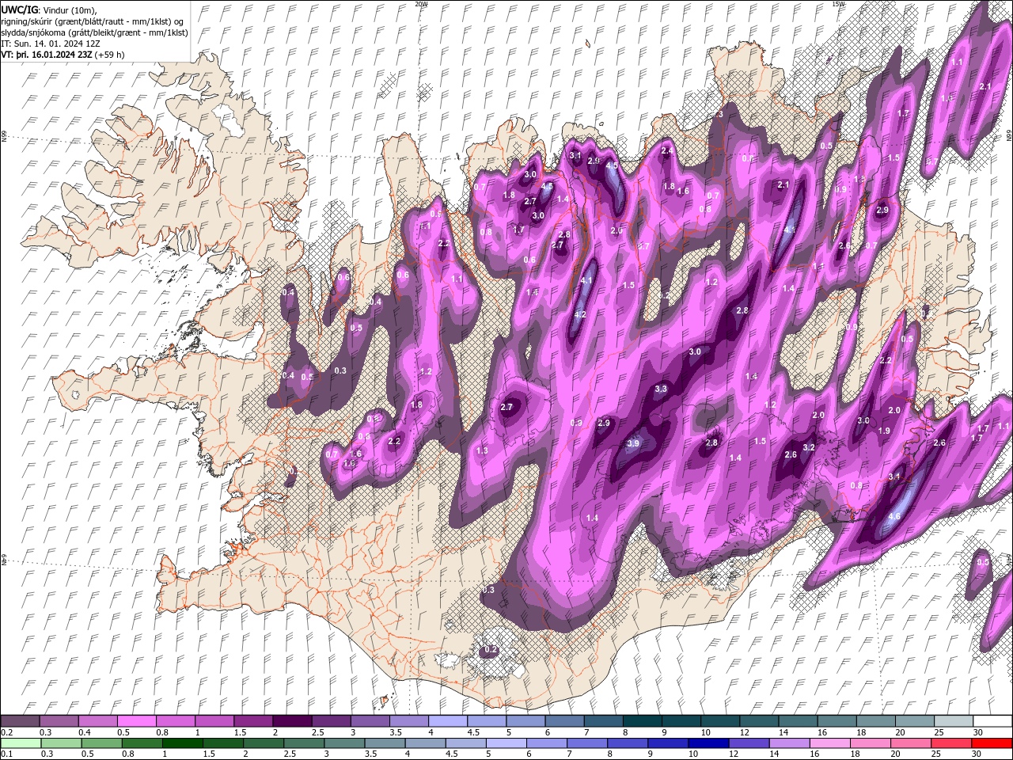Select the pale grey 25–30 snow scale swatch
1013x760 pixels.
(954, 721)
